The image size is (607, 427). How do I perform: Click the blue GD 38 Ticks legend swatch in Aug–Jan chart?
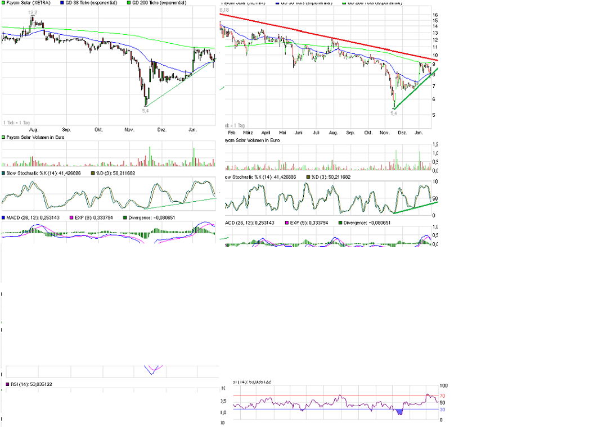pyautogui.click(x=62, y=3)
